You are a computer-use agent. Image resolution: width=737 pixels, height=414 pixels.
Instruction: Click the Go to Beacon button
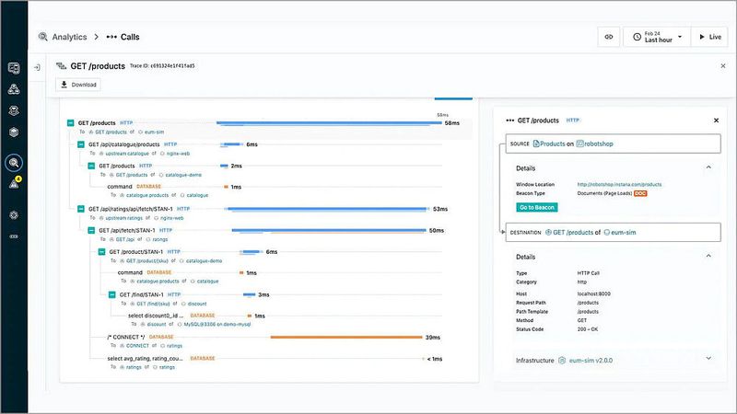point(537,207)
